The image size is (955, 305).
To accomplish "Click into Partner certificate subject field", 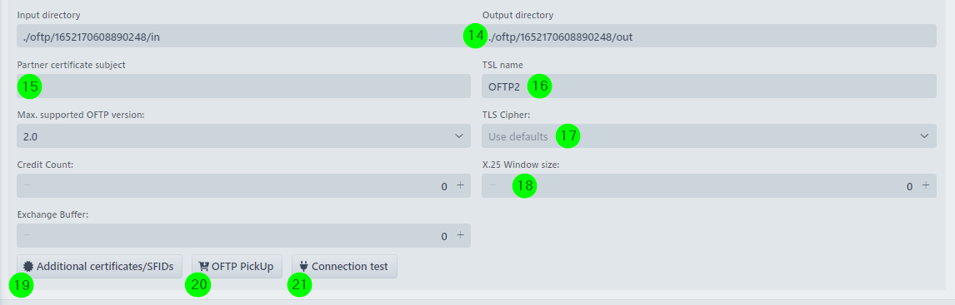I will pyautogui.click(x=243, y=86).
